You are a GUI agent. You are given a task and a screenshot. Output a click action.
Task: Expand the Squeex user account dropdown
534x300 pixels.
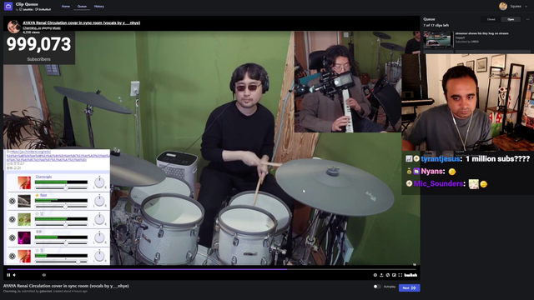coord(526,6)
